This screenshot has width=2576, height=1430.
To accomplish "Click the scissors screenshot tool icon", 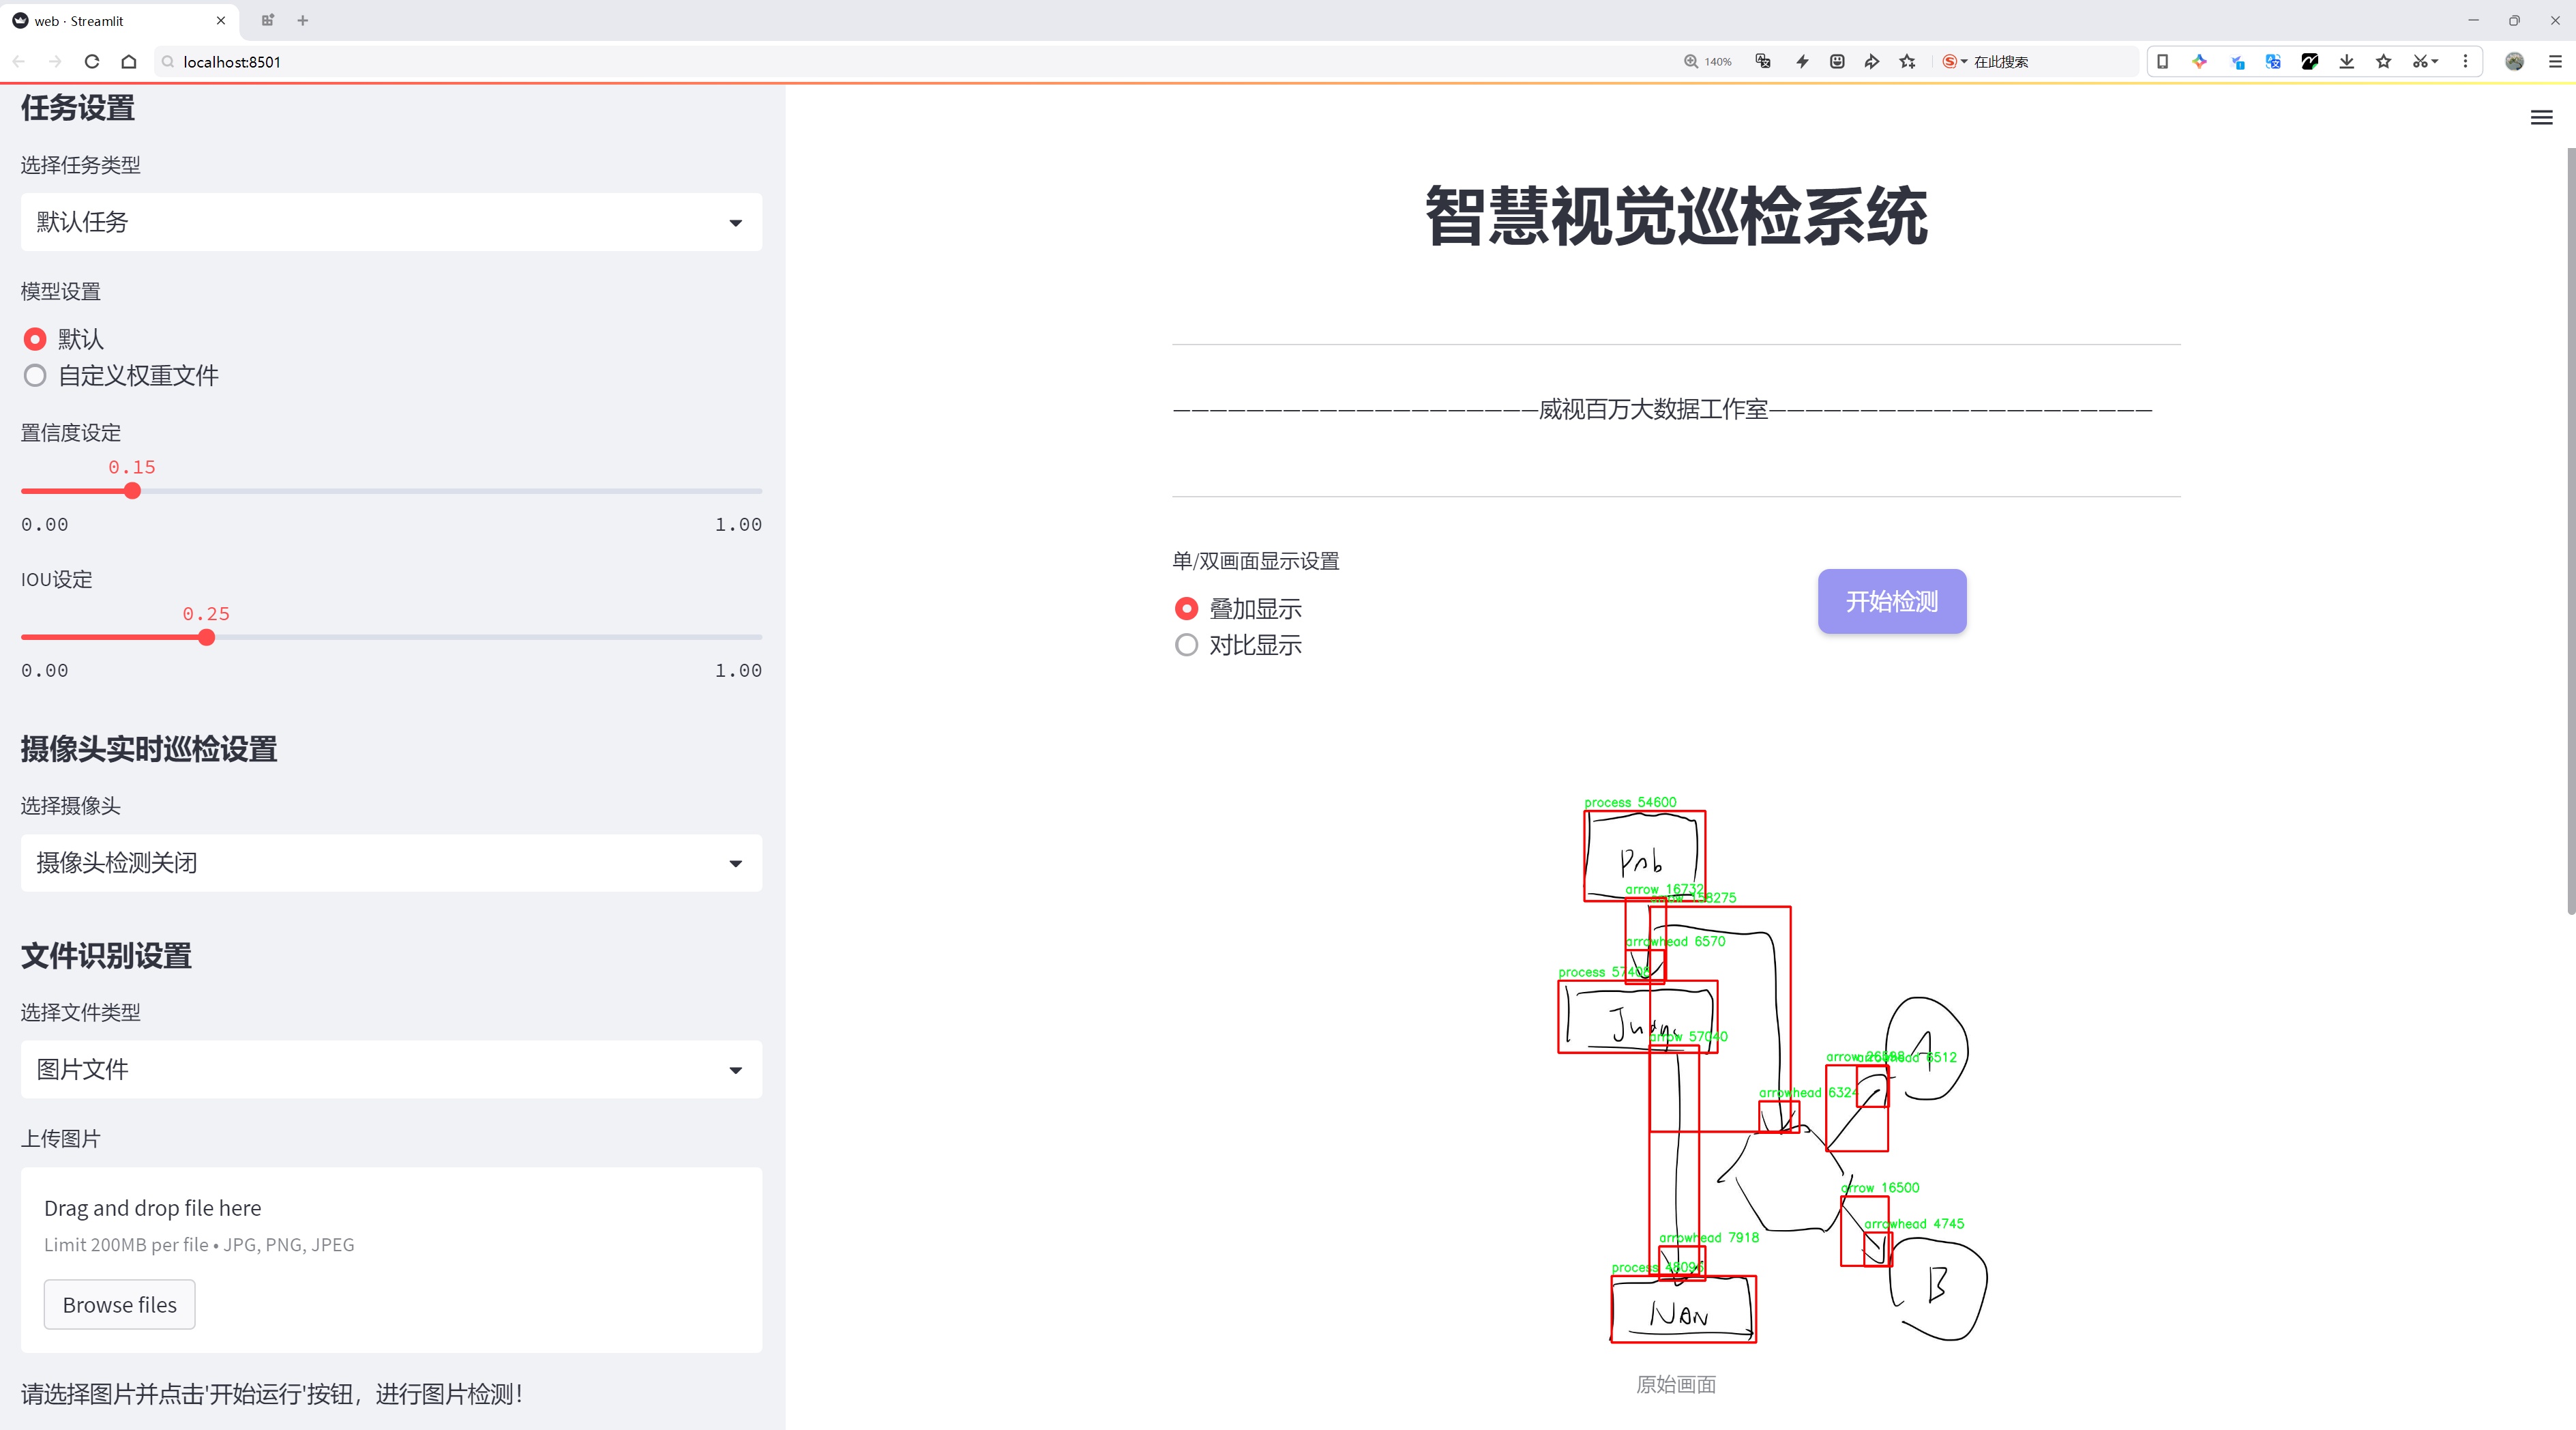I will [2420, 61].
